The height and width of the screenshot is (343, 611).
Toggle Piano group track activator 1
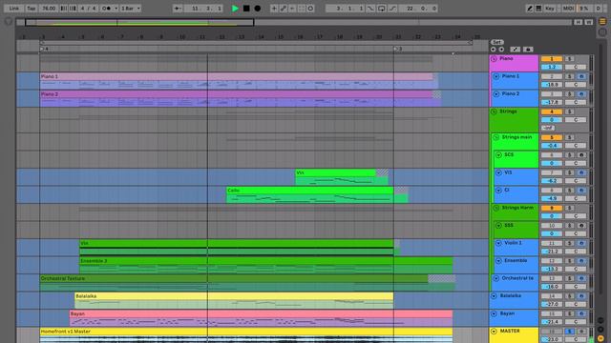pyautogui.click(x=552, y=59)
